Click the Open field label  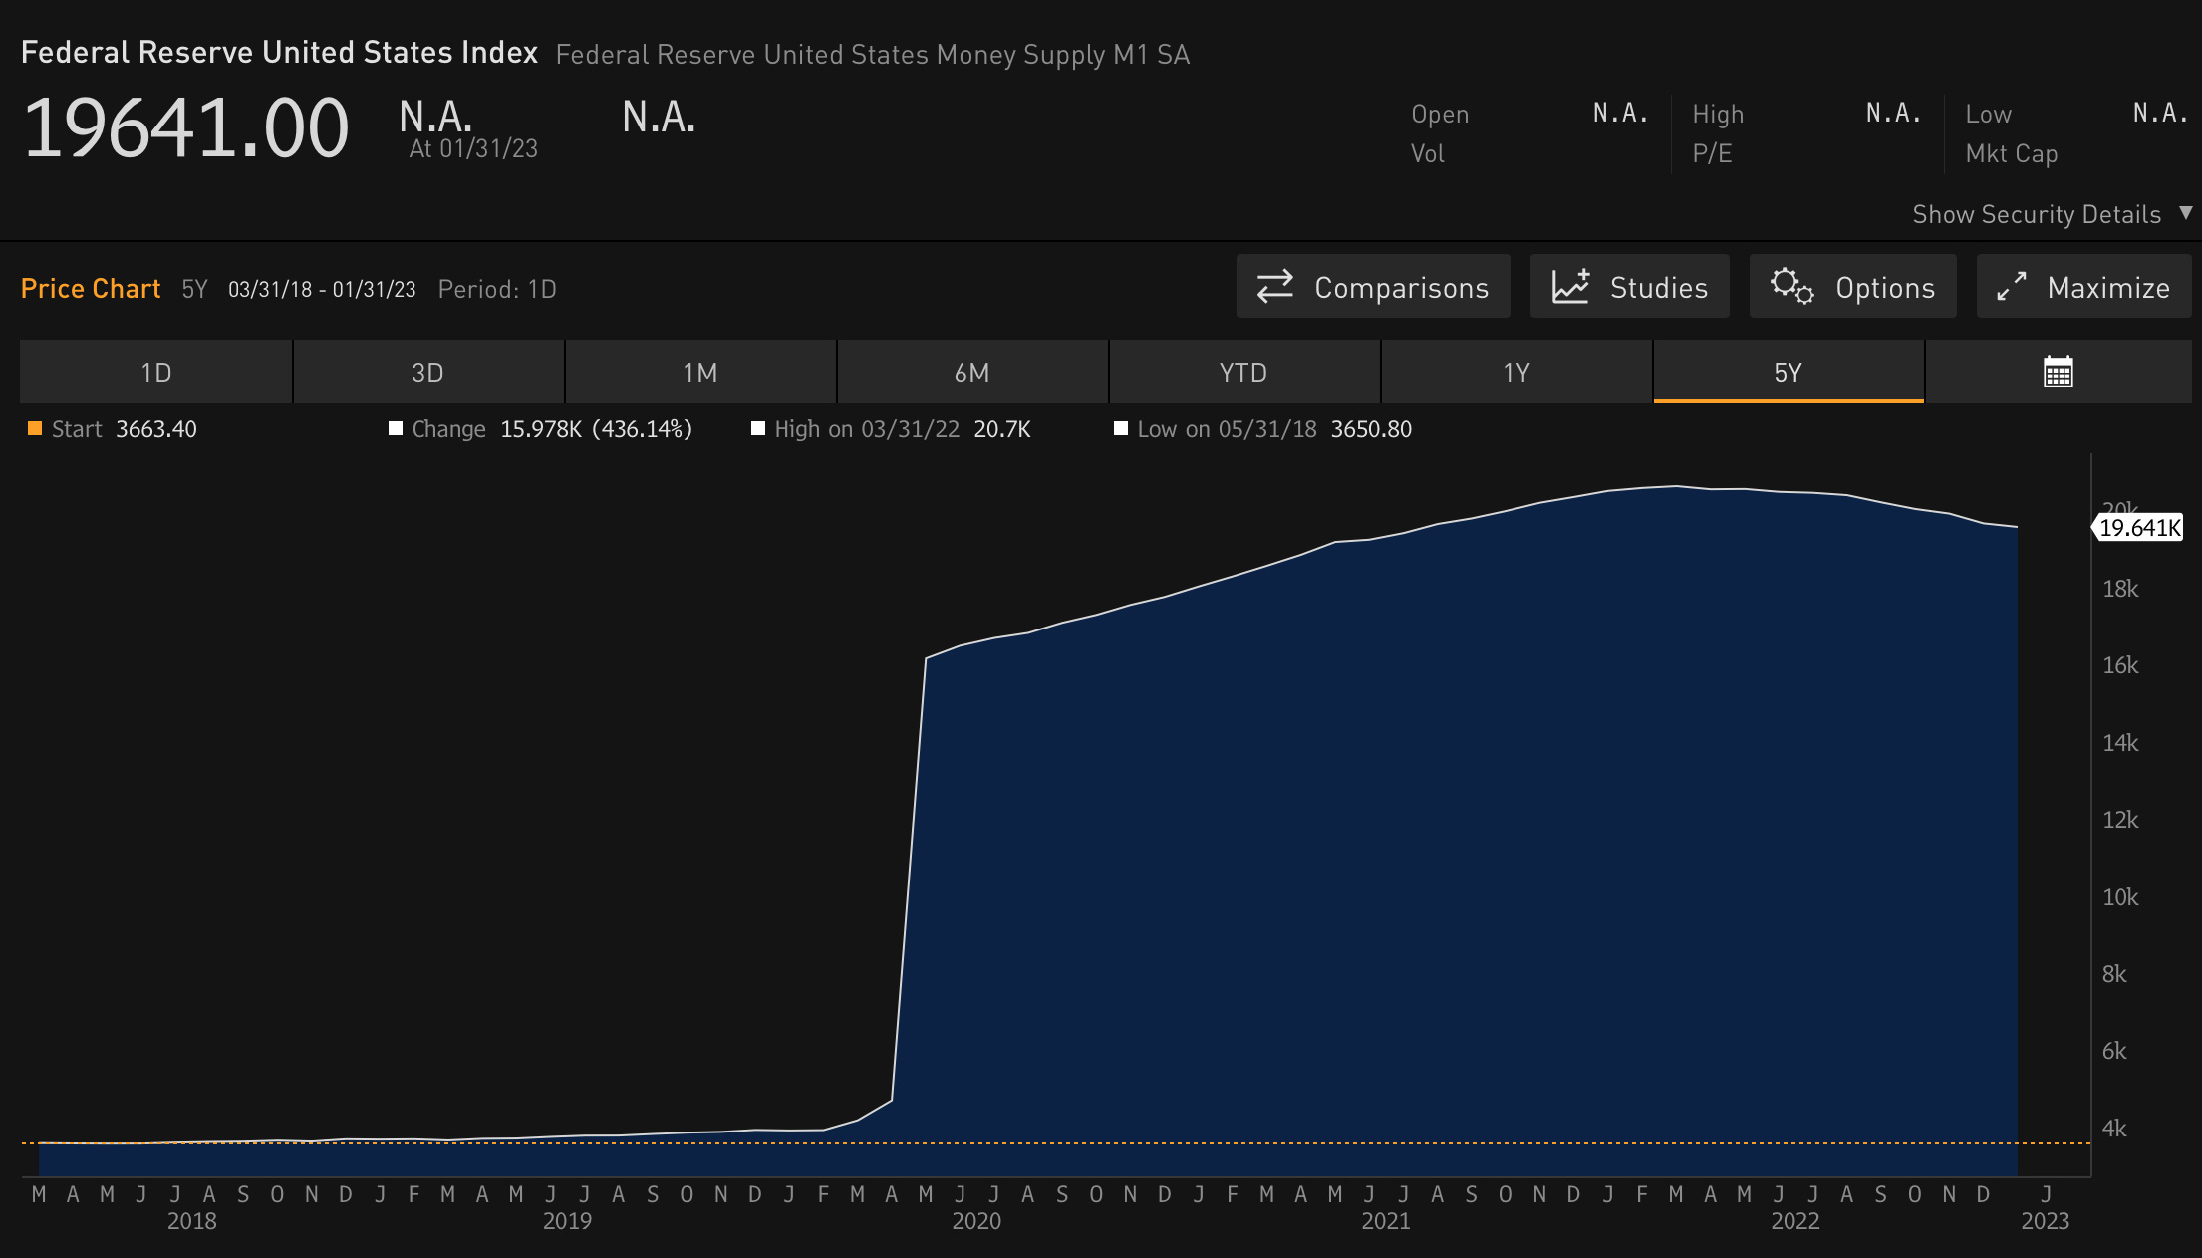[x=1440, y=115]
